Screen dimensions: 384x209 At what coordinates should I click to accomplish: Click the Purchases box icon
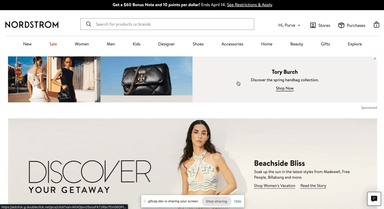tap(341, 25)
